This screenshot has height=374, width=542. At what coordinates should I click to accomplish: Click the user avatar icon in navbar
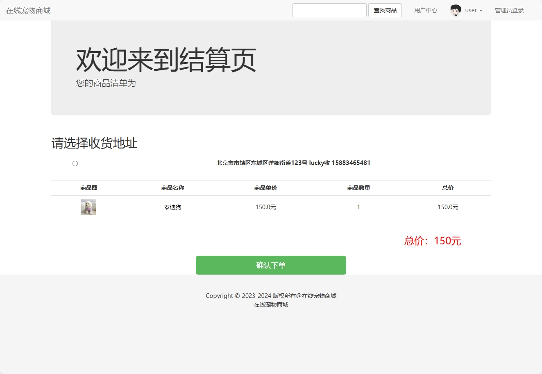click(455, 10)
